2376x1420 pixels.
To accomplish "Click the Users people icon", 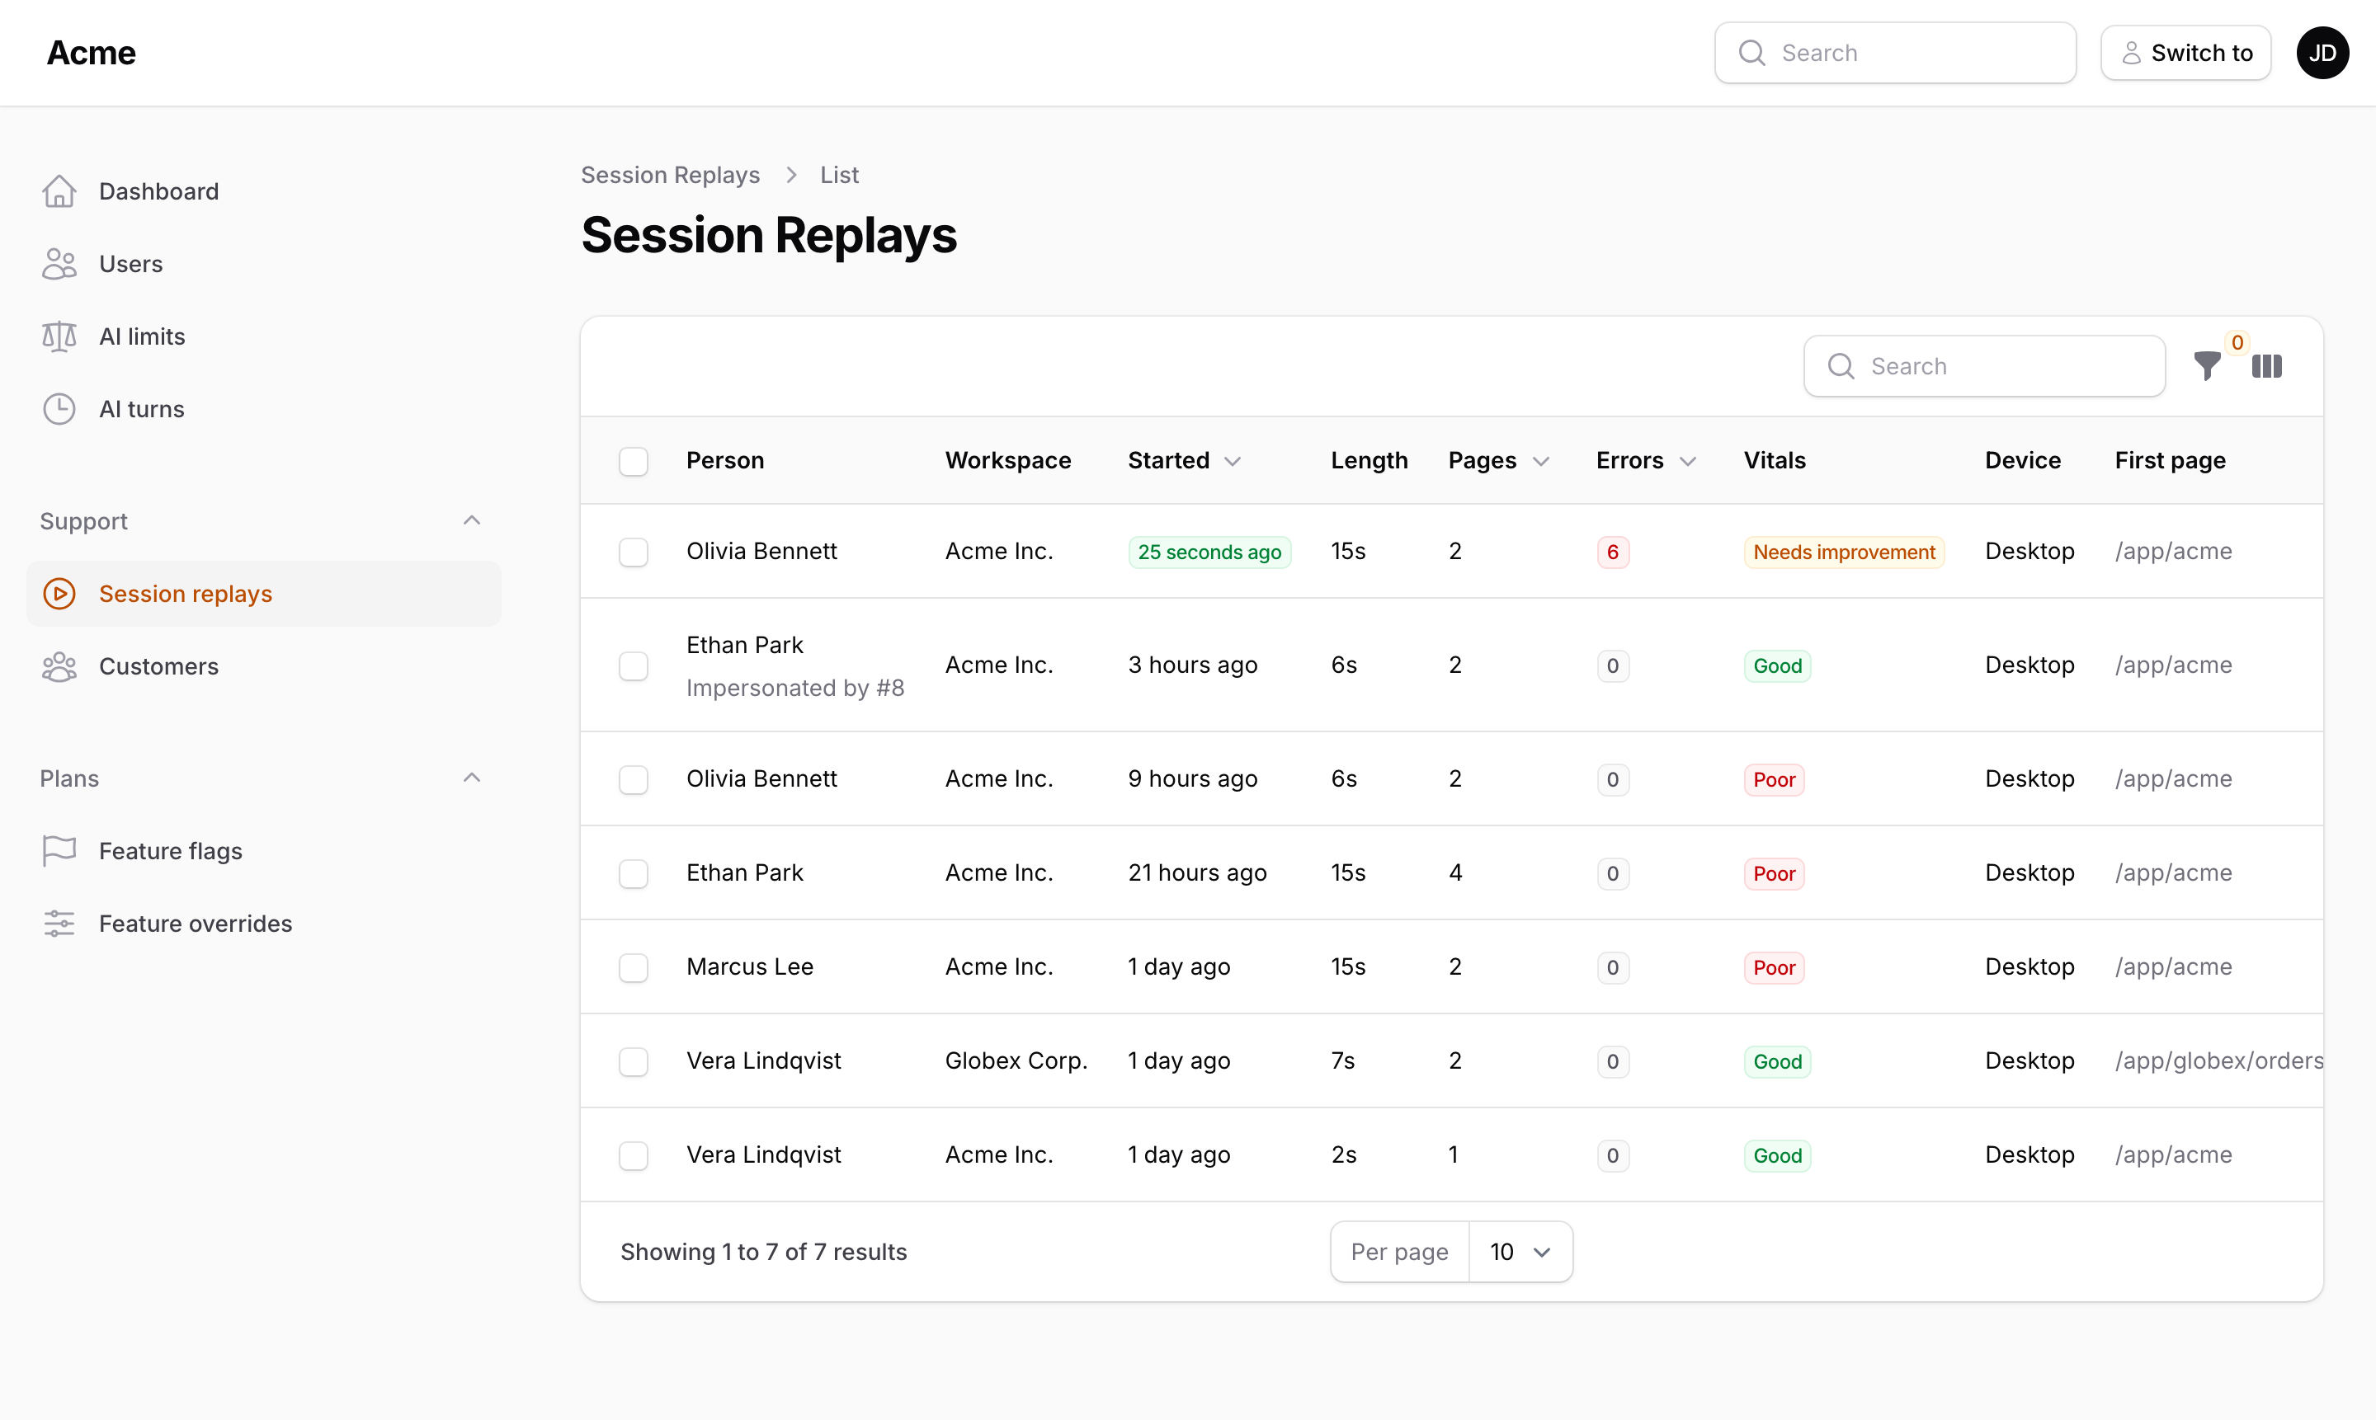I will [x=59, y=264].
